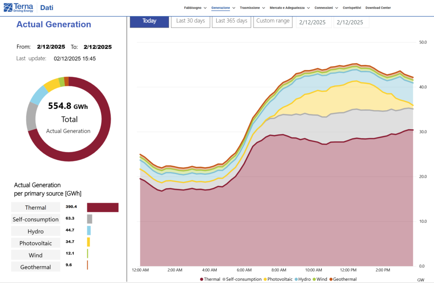Screen dimensions: 434x283
Task: Click the last update timestamp 02/12/2025 15:45
Action: coord(75,58)
